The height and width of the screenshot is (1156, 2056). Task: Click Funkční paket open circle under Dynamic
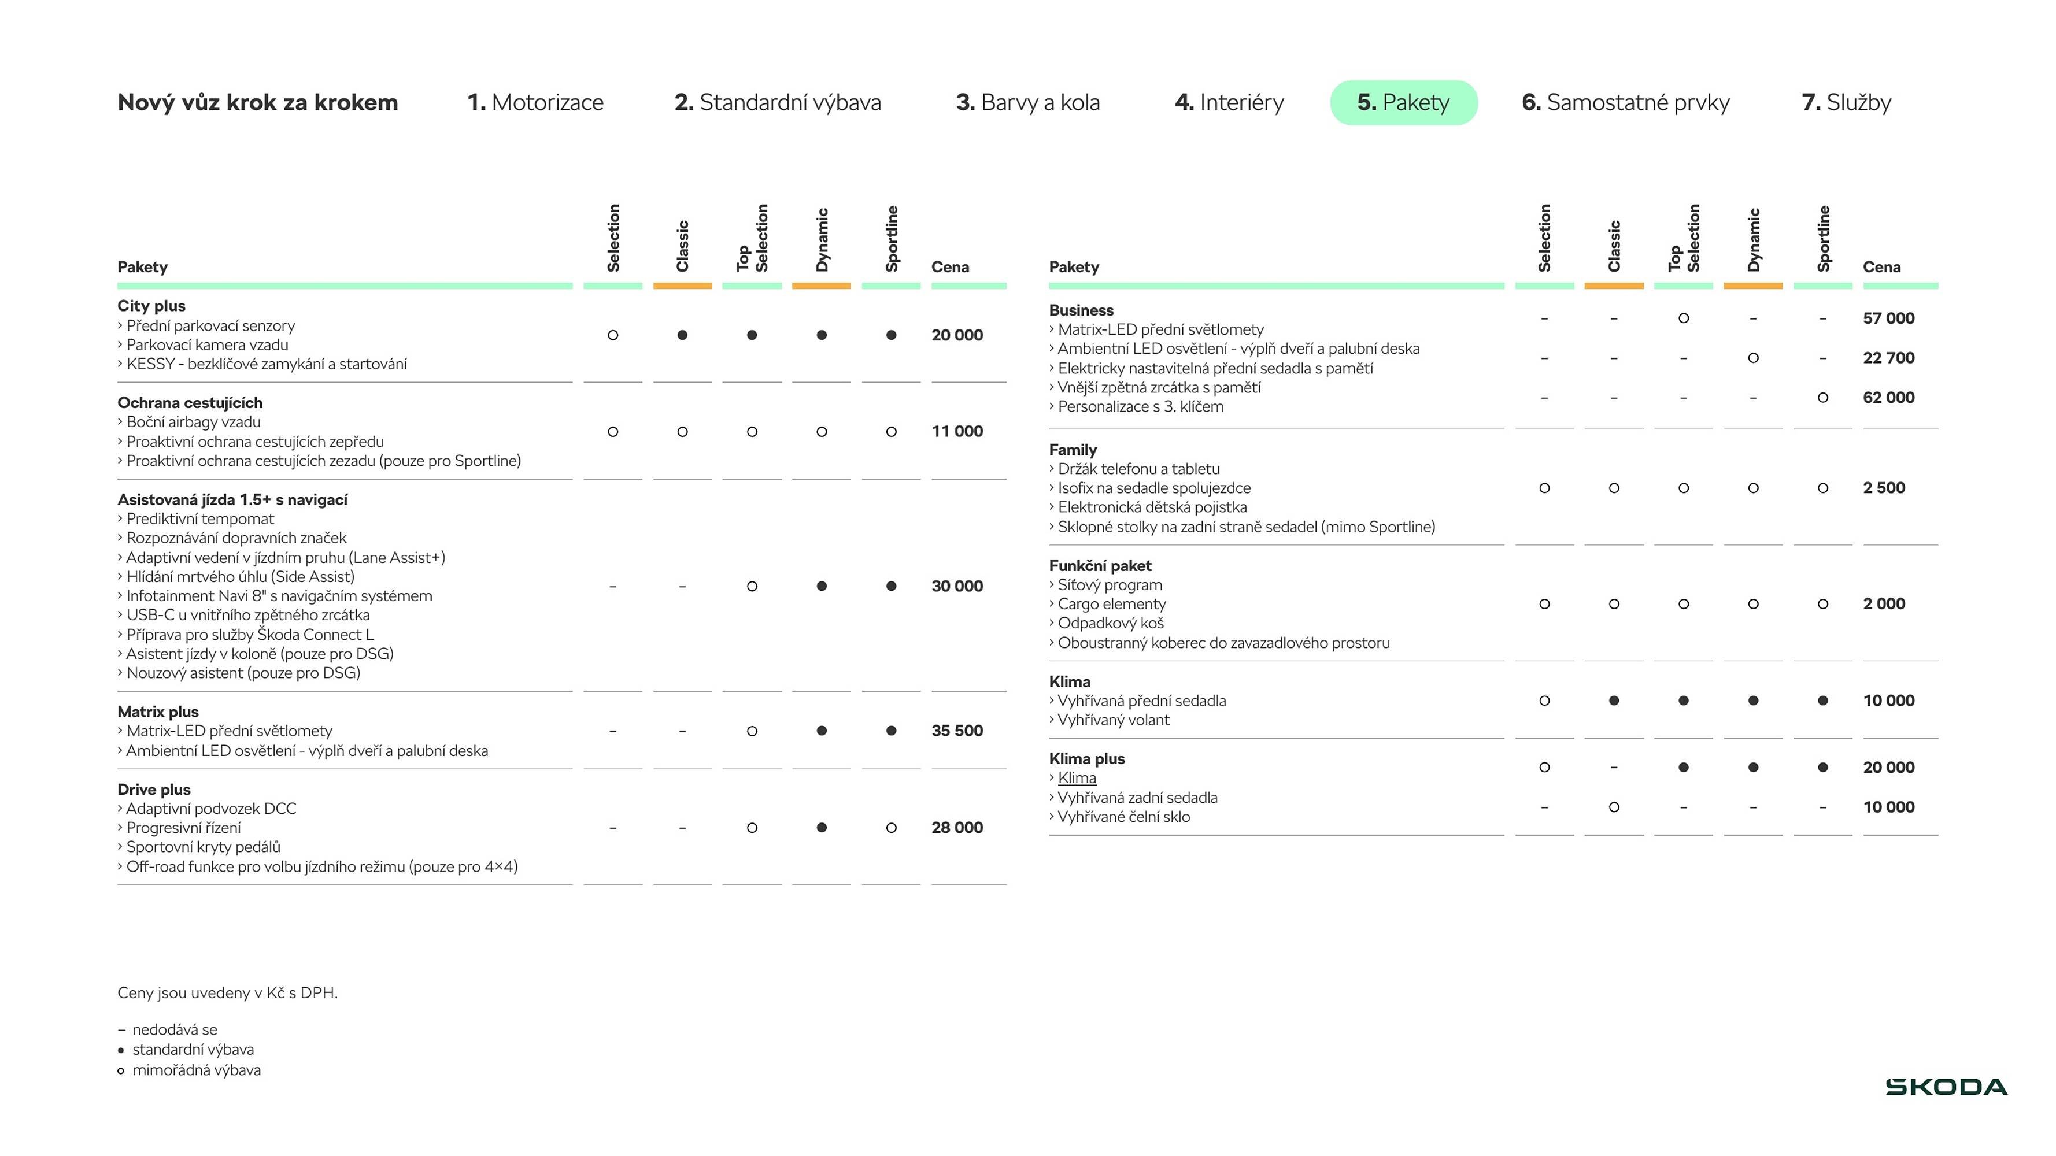pos(1752,604)
